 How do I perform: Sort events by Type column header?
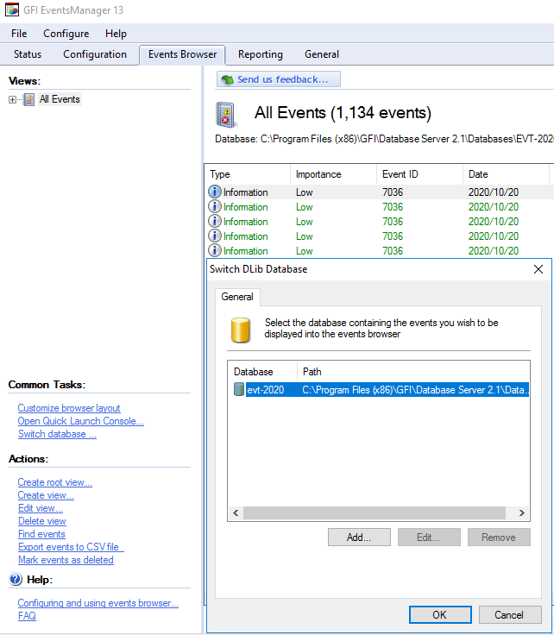tap(248, 174)
